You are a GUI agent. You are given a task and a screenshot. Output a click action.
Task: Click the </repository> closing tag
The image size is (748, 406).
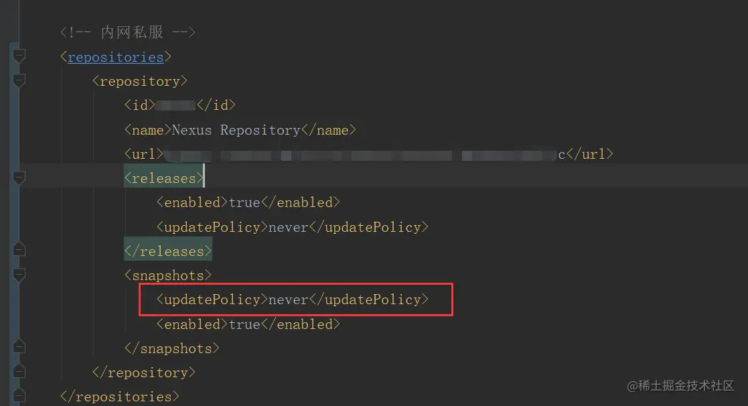(x=143, y=372)
